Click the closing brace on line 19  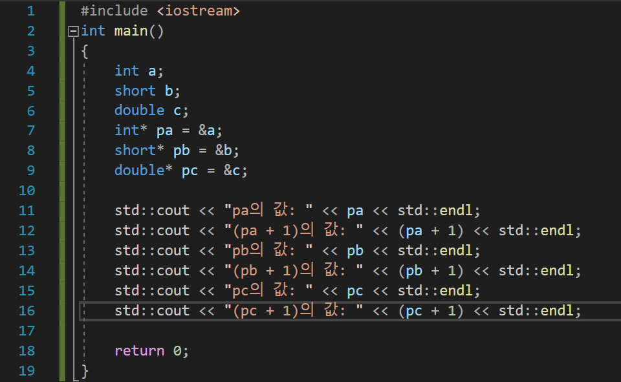85,371
